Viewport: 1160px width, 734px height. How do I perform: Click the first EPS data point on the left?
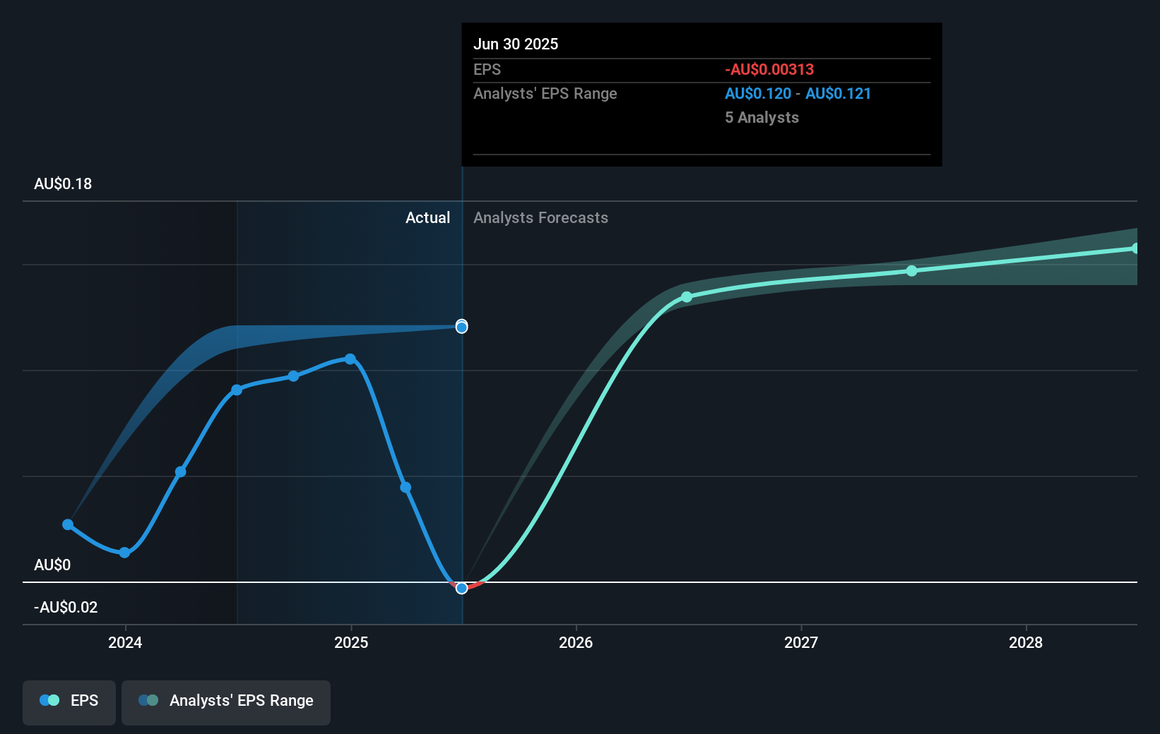pyautogui.click(x=67, y=524)
